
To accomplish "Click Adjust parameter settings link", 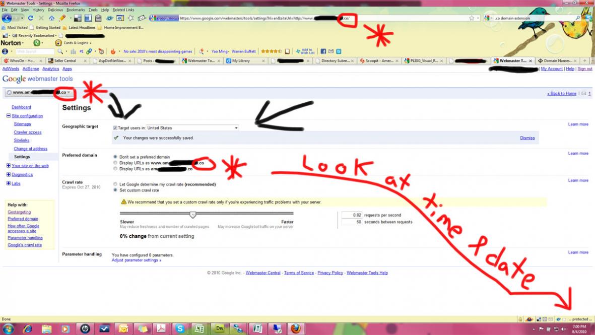I will (x=136, y=260).
